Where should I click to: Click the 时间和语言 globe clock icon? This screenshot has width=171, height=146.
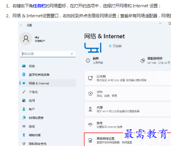(x=24, y=118)
